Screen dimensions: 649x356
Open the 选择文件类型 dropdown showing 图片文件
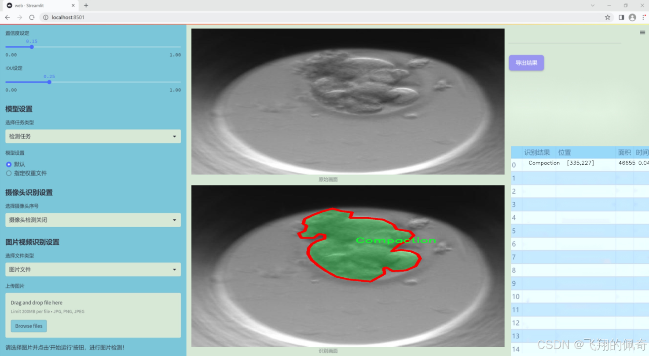tap(93, 269)
